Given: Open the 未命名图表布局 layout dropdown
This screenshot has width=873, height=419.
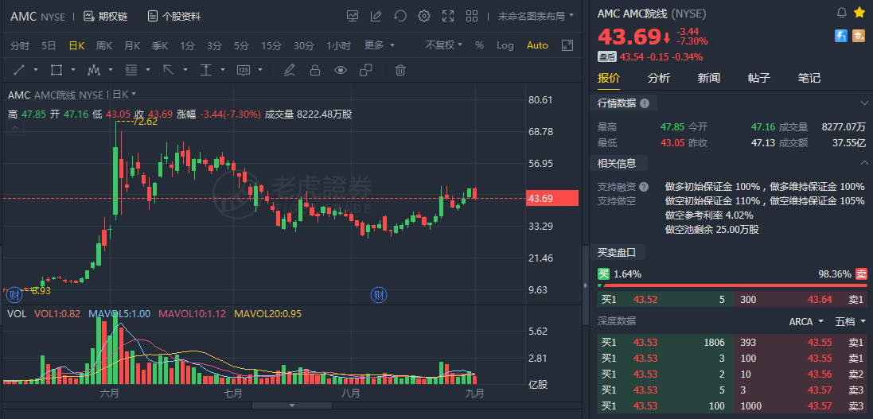Looking at the screenshot, I should pos(535,16).
